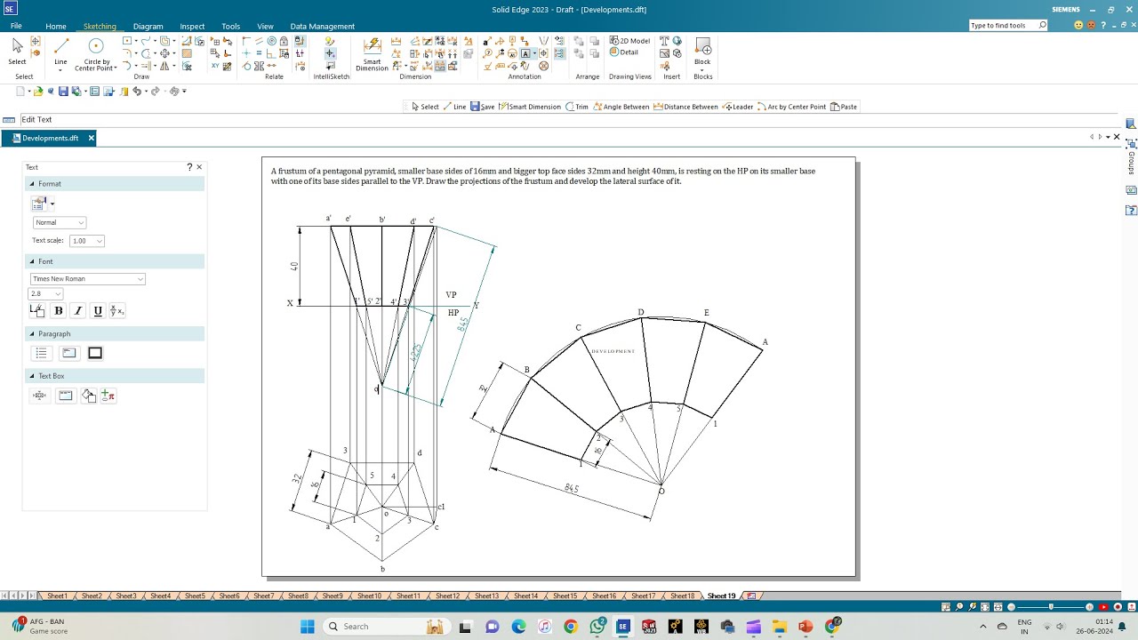Click Trim in the recent command bar

point(577,107)
